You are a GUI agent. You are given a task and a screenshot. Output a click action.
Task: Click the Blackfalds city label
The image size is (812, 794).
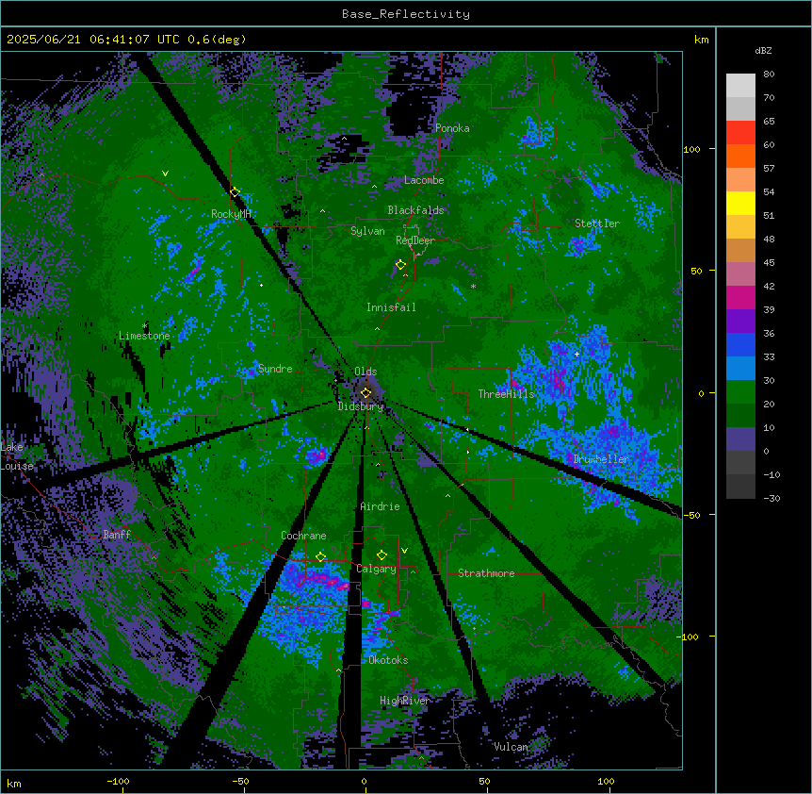tap(415, 210)
